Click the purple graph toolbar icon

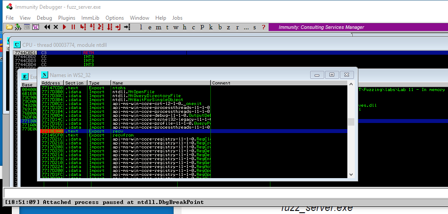click(35, 27)
